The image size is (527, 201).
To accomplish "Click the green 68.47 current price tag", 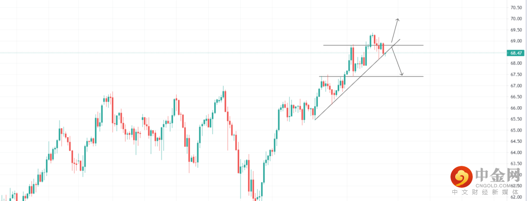I will pyautogui.click(x=516, y=53).
